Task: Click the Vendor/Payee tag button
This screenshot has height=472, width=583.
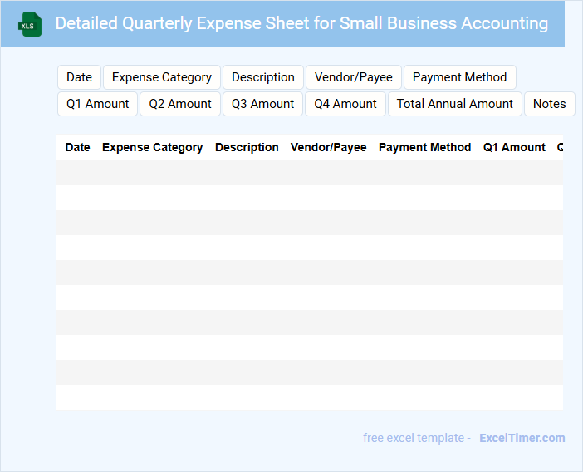Action: pos(354,77)
